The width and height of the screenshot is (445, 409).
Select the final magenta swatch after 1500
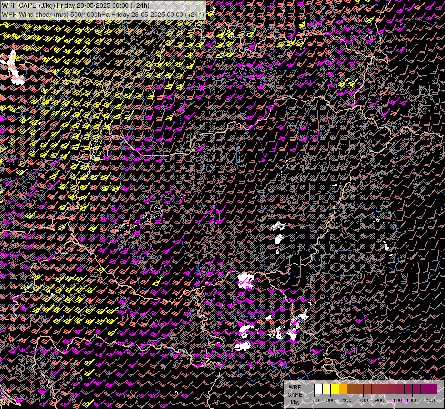(x=433, y=389)
